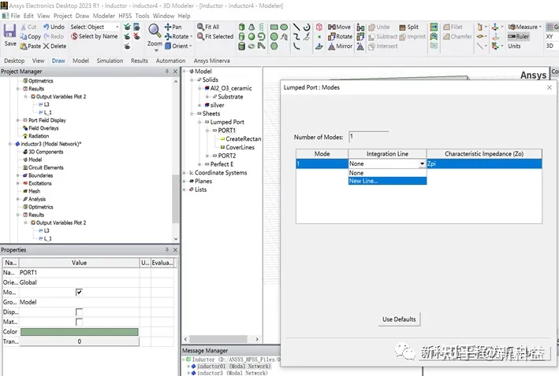Select Al2_O3_ceramic in model tree
This screenshot has width=559, height=376.
(231, 88)
